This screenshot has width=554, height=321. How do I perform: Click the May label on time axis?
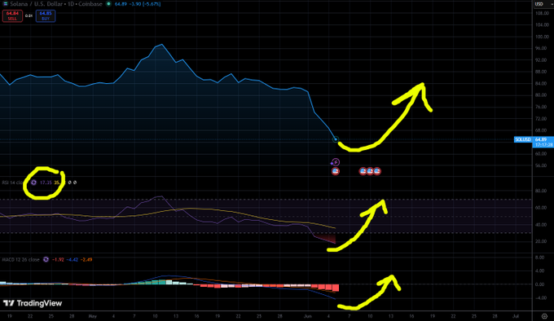93,316
